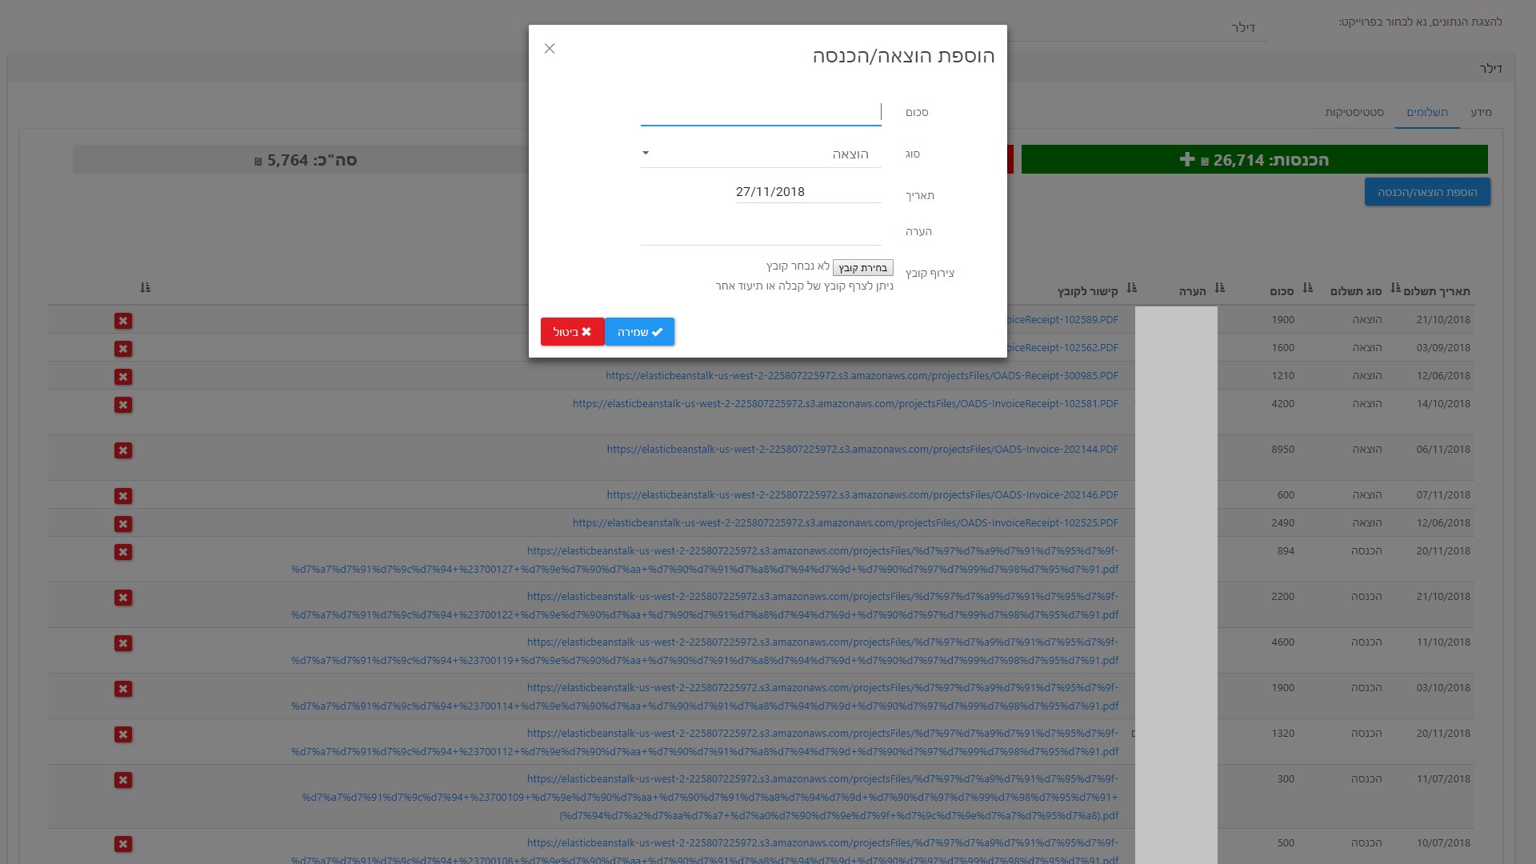
Task: Sort by amount (סכום) column icon
Action: pyautogui.click(x=1308, y=288)
